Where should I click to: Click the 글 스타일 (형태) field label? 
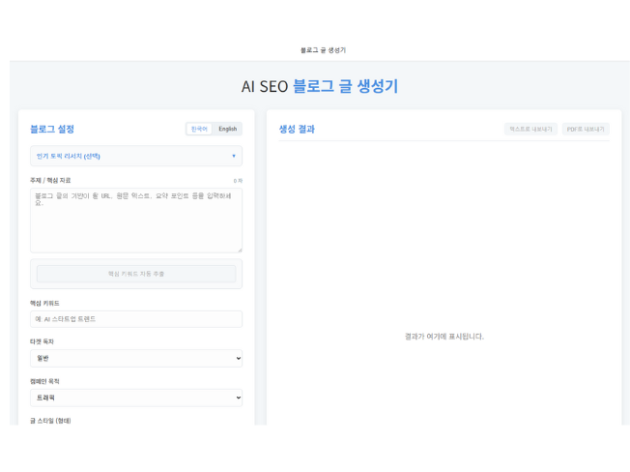click(50, 421)
